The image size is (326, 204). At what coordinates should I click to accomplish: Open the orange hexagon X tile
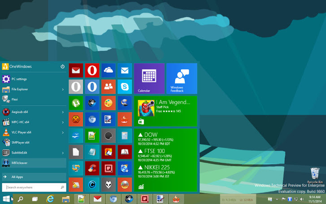click(x=76, y=119)
